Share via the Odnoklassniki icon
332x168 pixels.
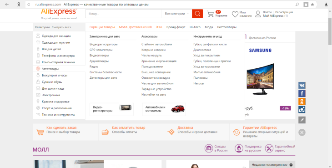302,102
